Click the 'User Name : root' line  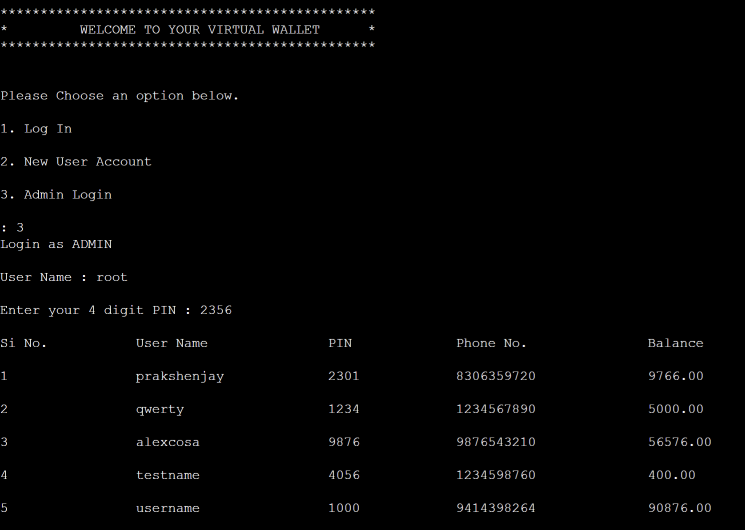(x=64, y=277)
